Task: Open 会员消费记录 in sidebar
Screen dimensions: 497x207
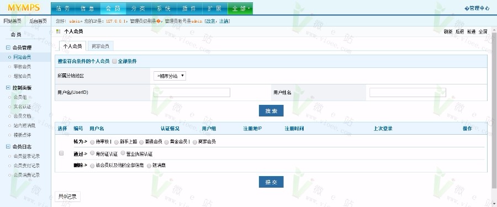Action: coord(27,175)
